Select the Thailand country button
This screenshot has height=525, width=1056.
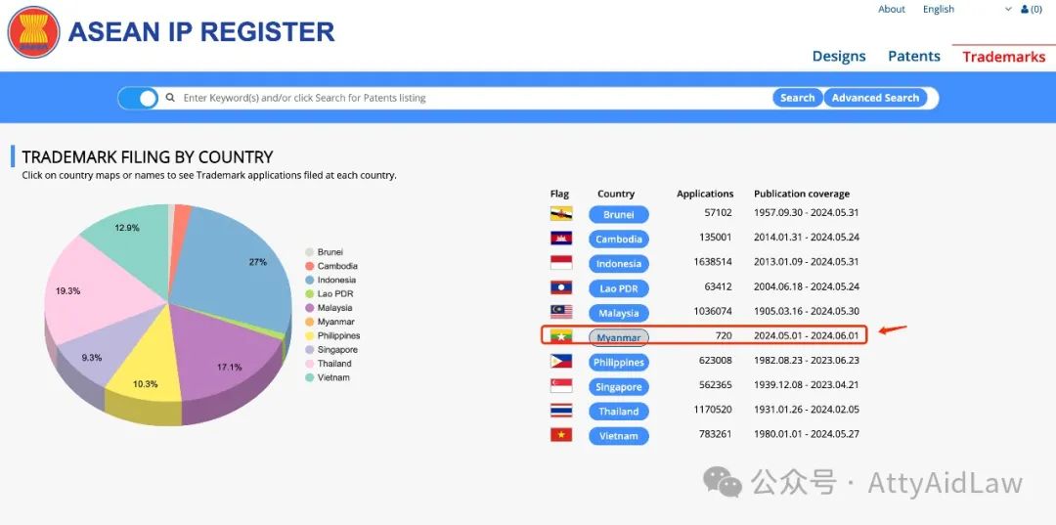coord(618,412)
